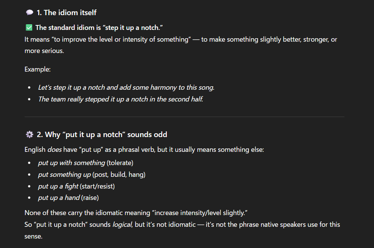The image size is (374, 248).
Task: Click the bullet "put something up"
Action: [x=92, y=175]
